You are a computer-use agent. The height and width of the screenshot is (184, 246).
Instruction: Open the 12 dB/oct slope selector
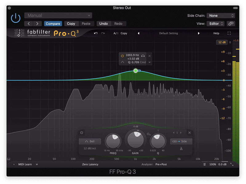(x=90, y=148)
